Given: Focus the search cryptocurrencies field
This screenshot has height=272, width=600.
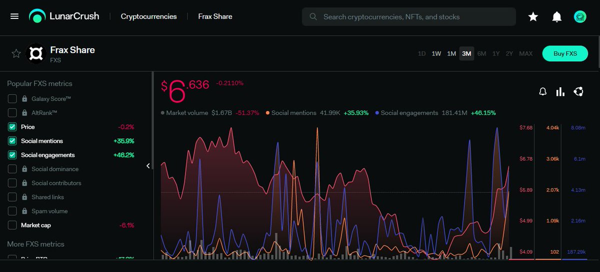Looking at the screenshot, I should pyautogui.click(x=409, y=16).
